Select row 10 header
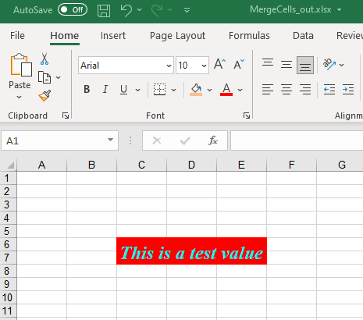Viewport: 363px width, 320px height. 8,297
